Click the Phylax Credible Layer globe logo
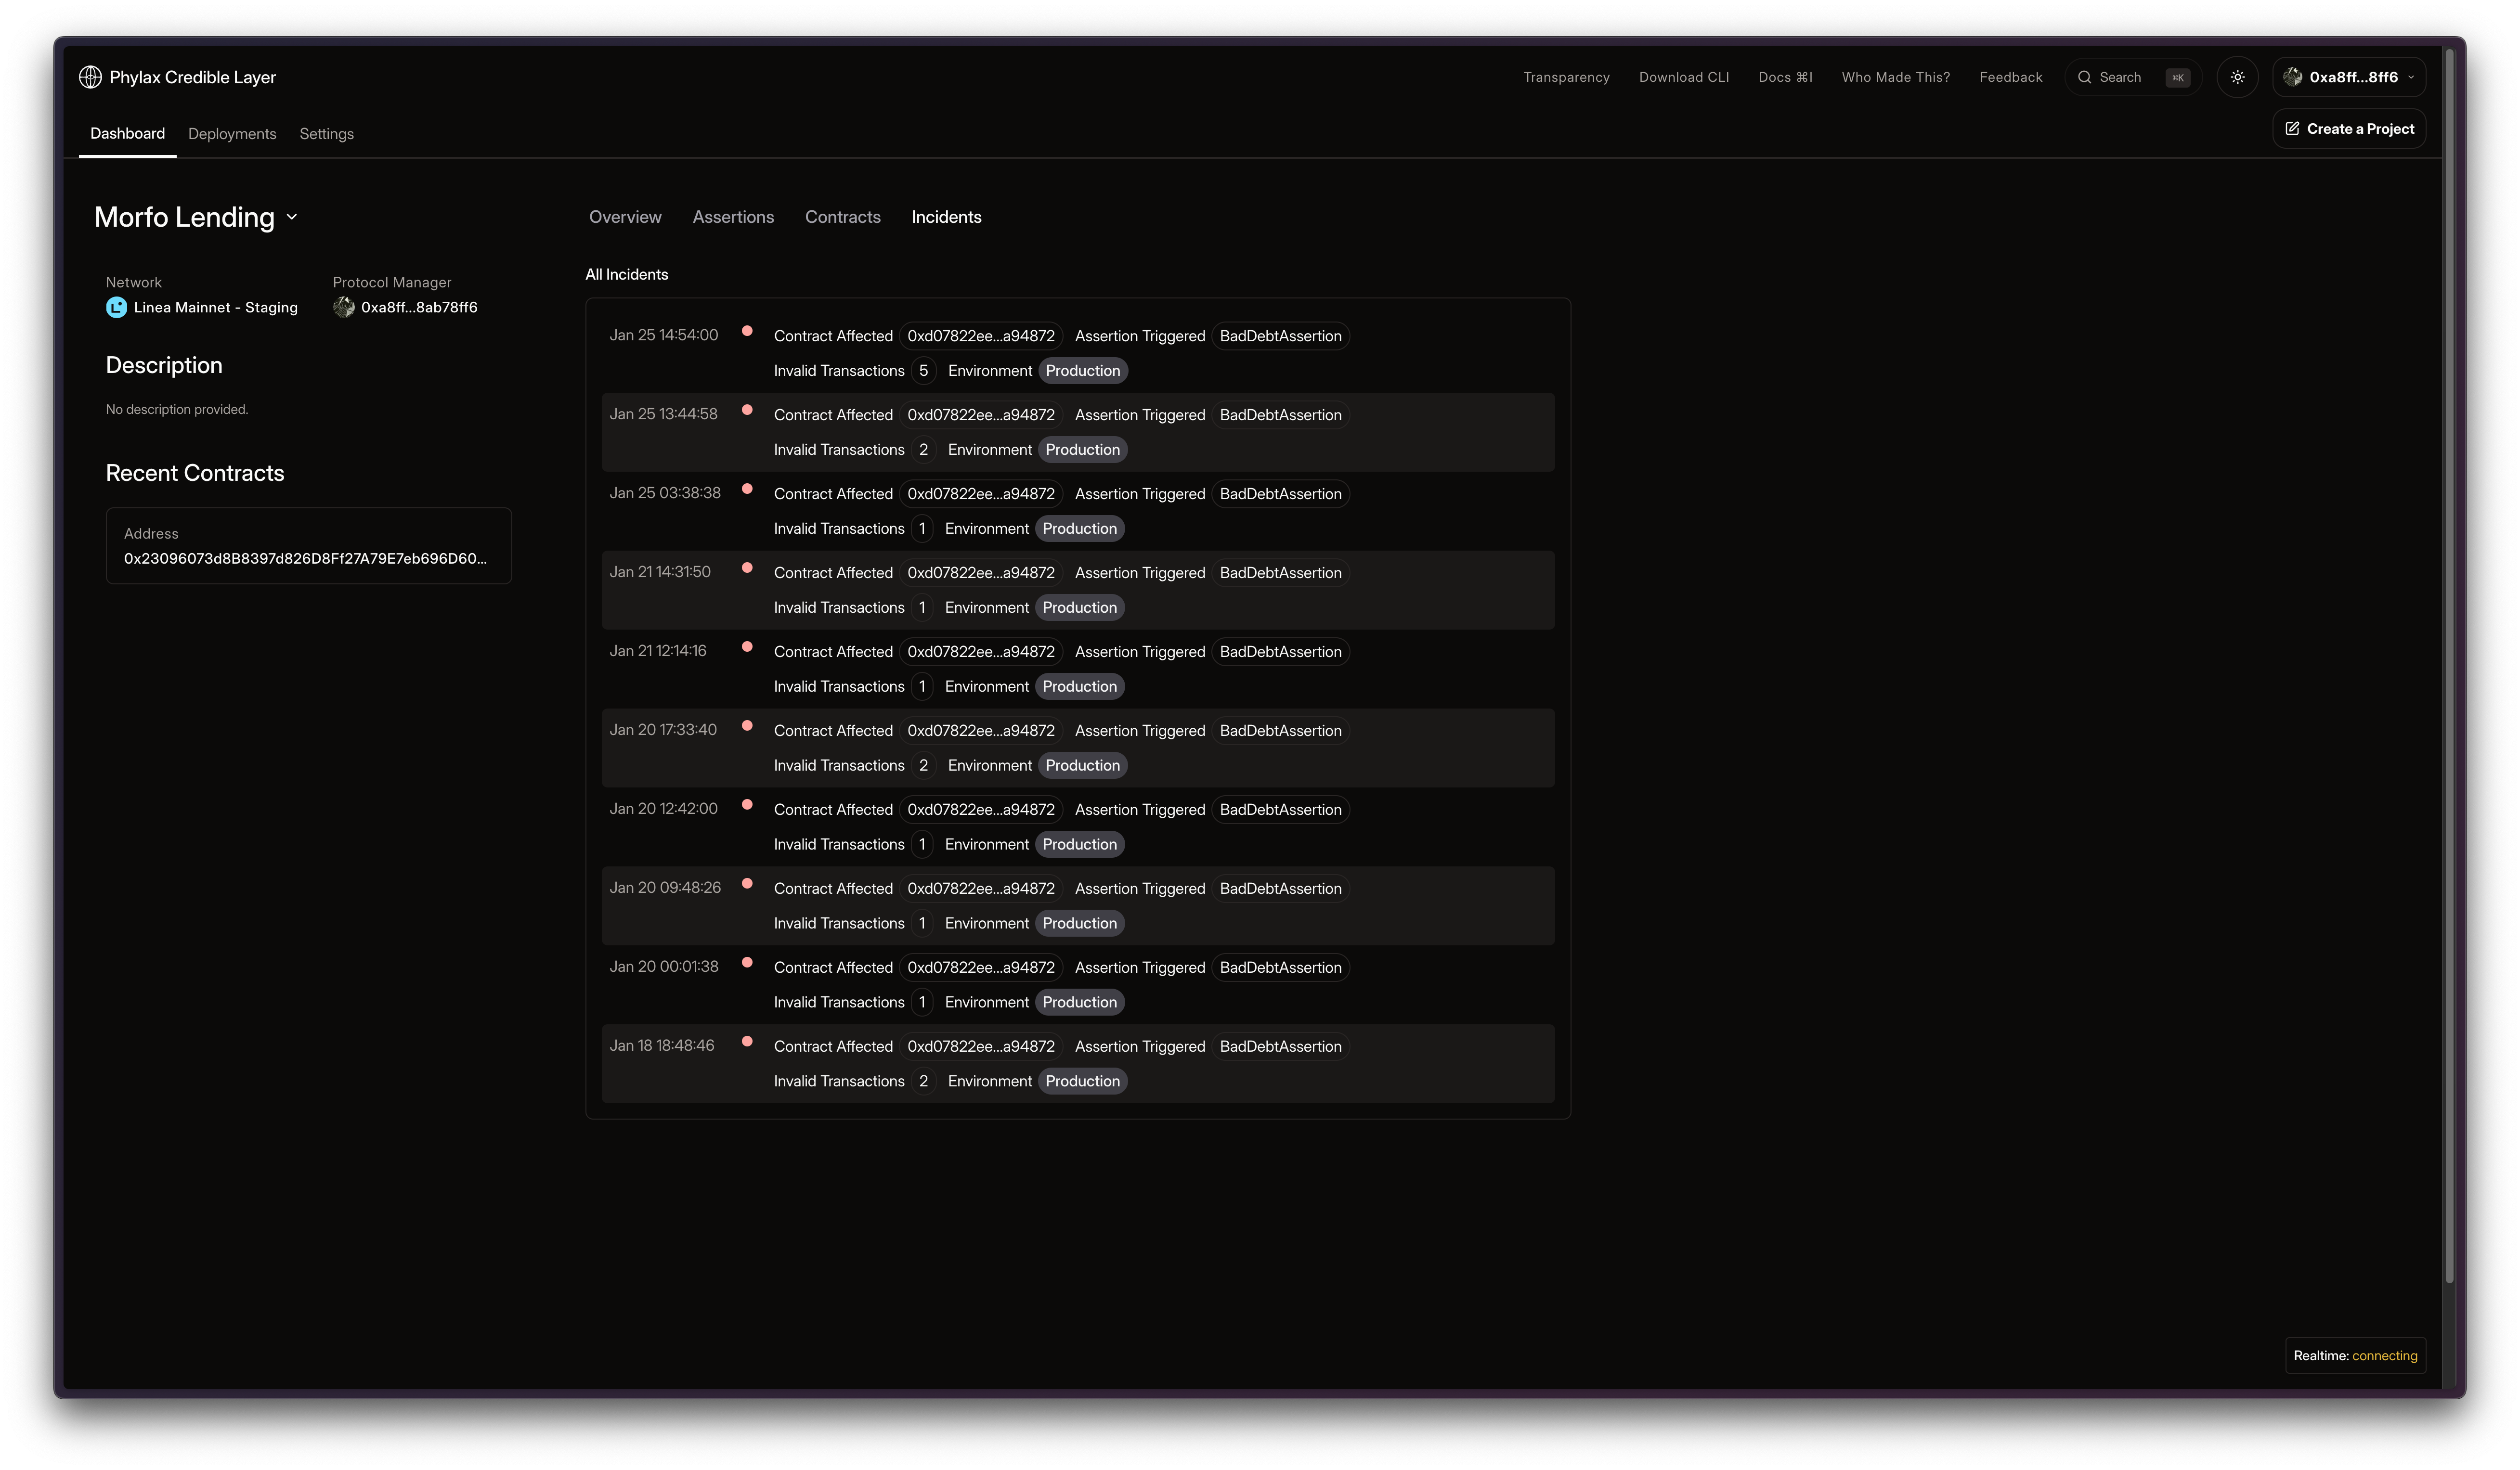 pyautogui.click(x=90, y=77)
